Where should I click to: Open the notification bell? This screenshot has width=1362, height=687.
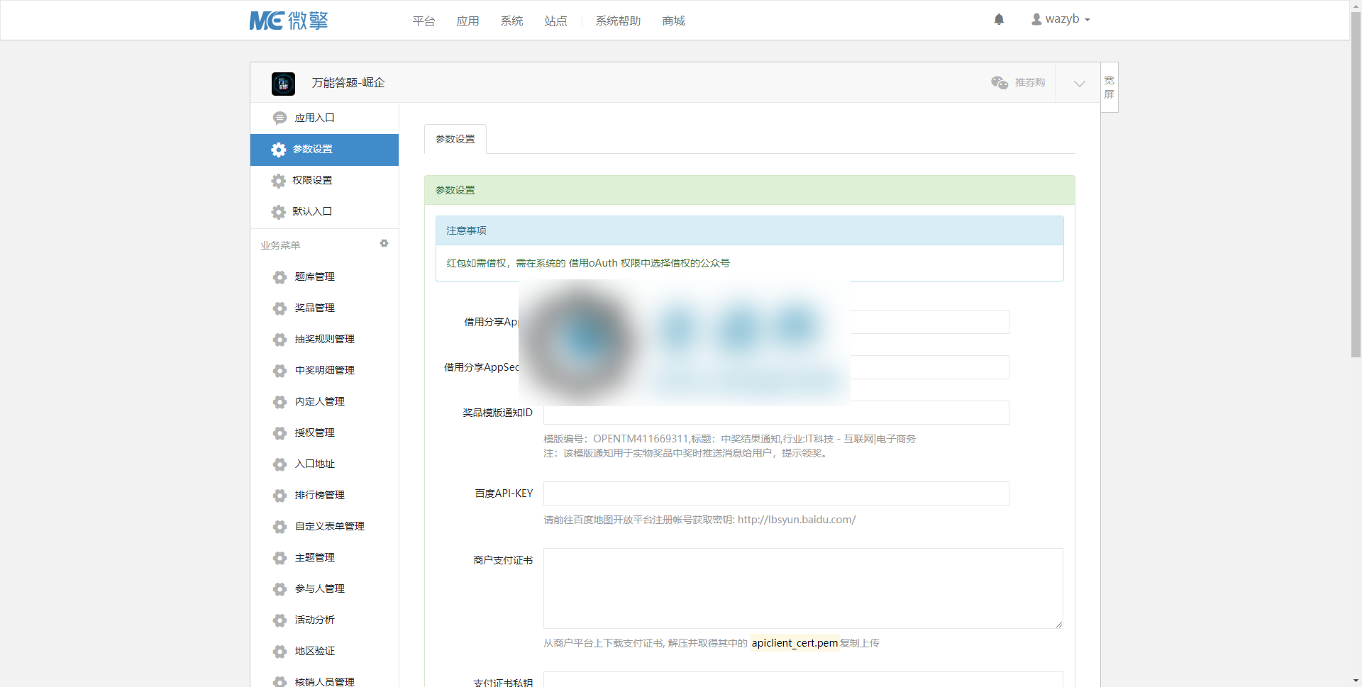pyautogui.click(x=999, y=19)
